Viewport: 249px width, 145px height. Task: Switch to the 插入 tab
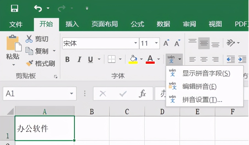(x=72, y=24)
